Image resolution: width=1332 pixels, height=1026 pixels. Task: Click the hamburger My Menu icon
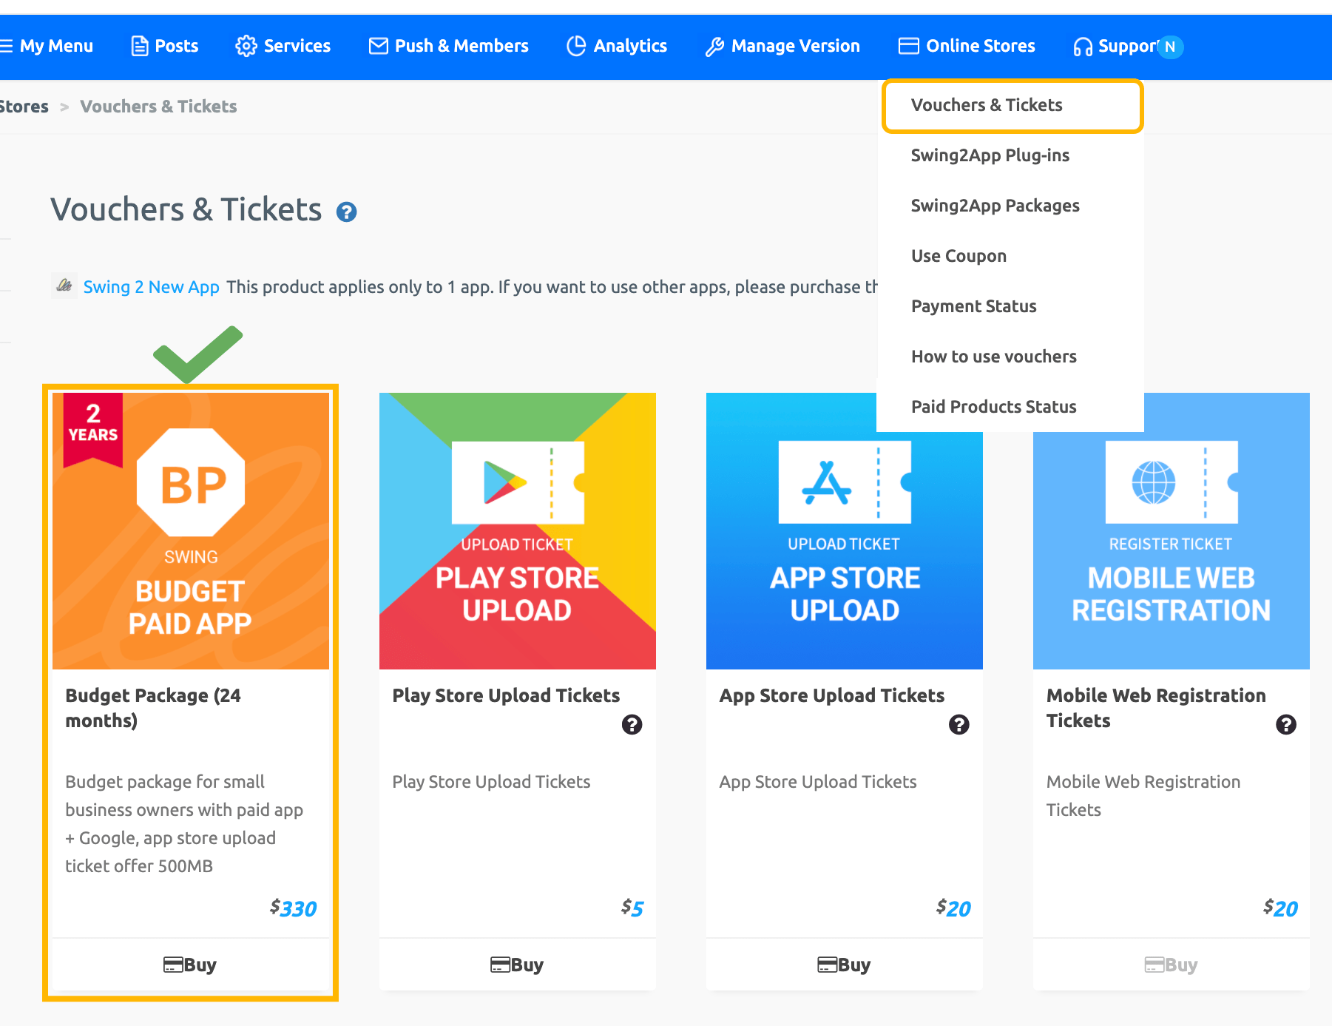[x=6, y=47]
